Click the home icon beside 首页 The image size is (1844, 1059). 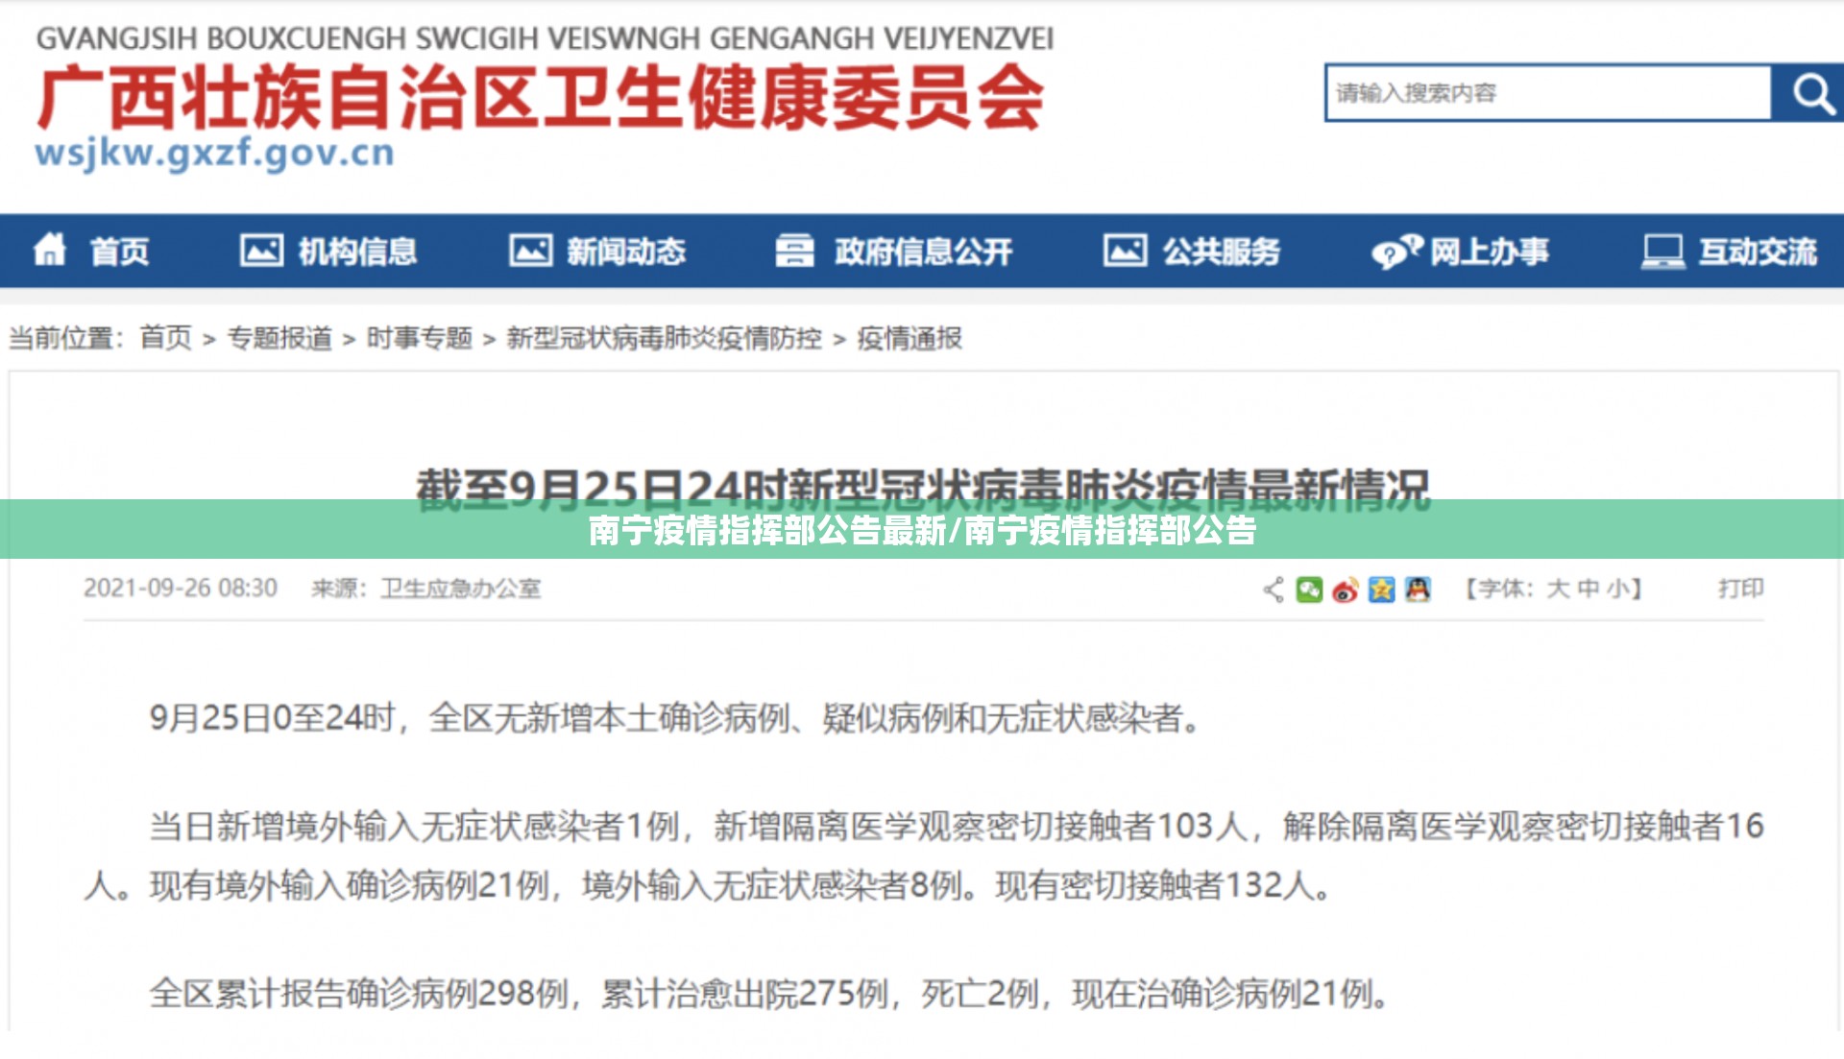(49, 251)
